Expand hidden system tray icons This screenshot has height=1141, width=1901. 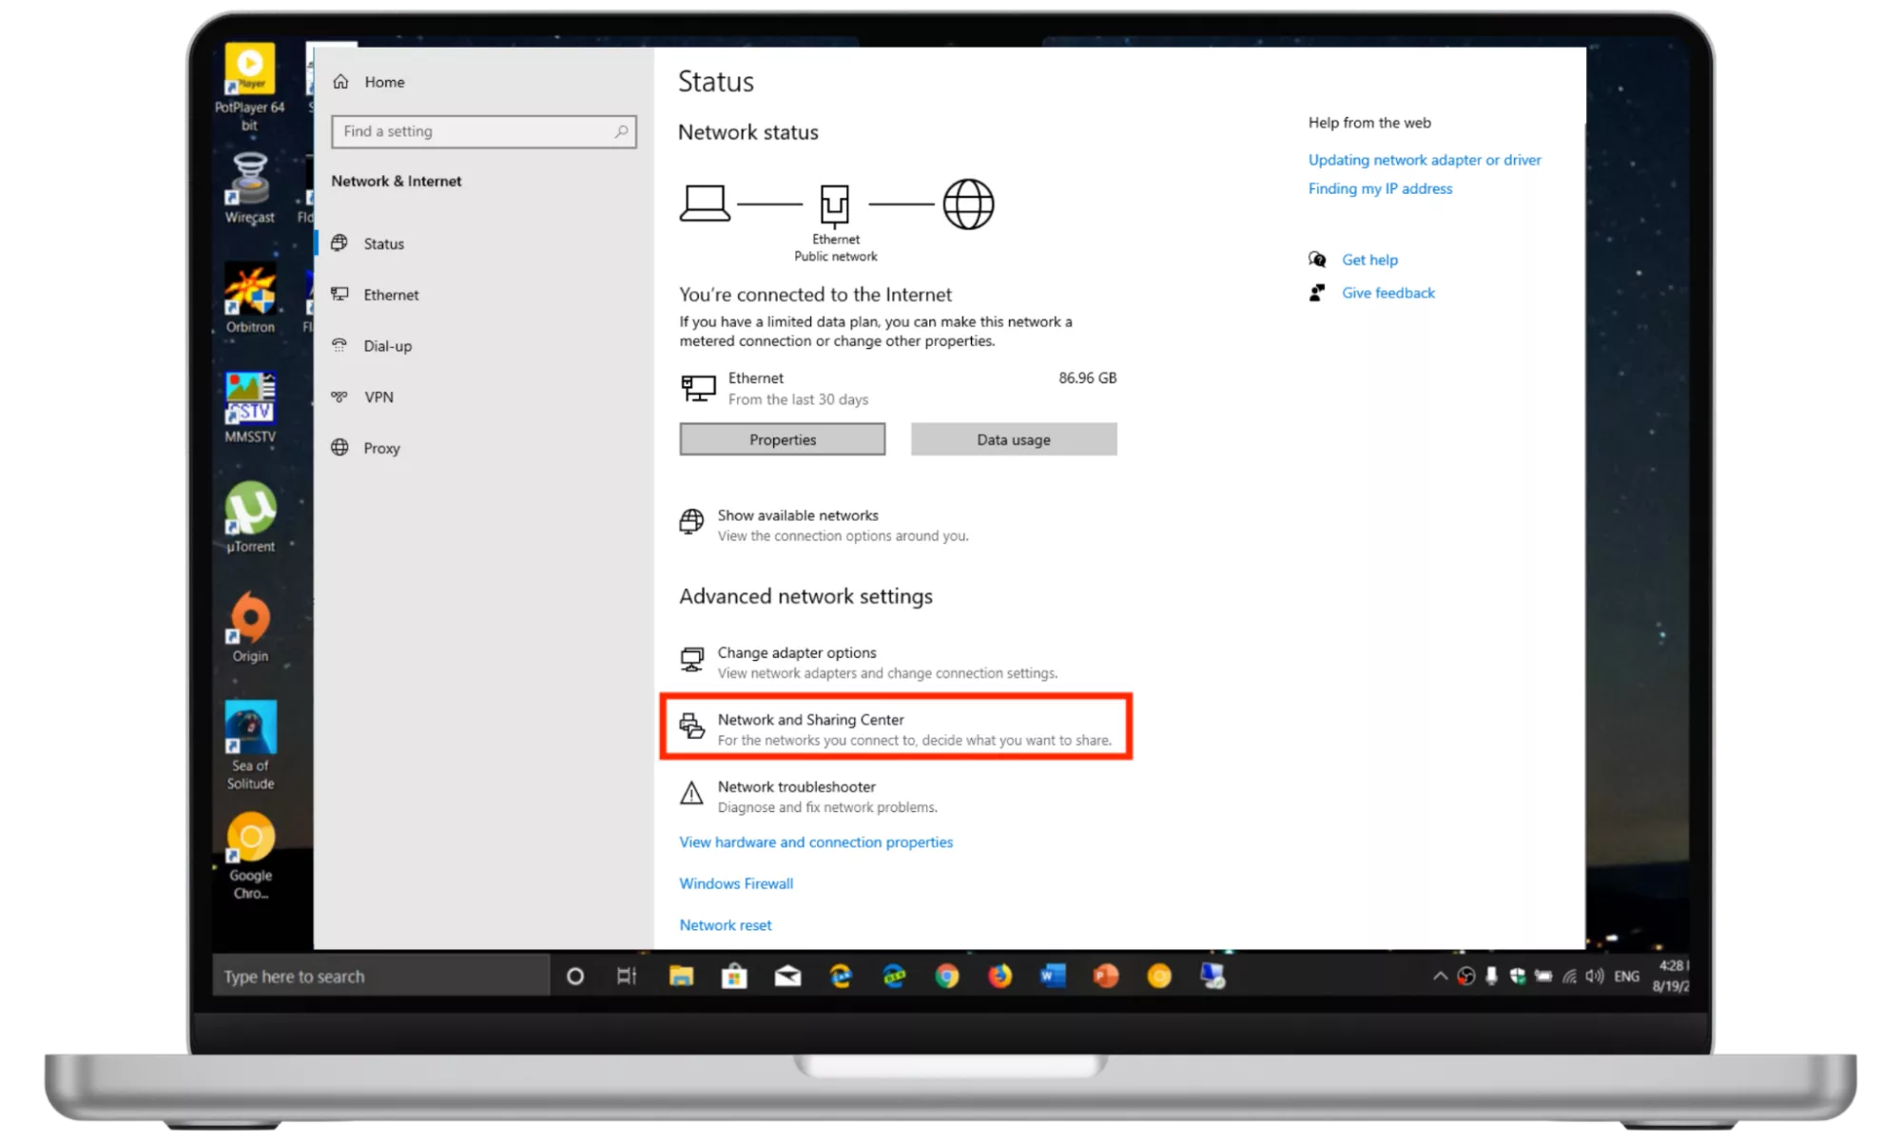[x=1440, y=977]
